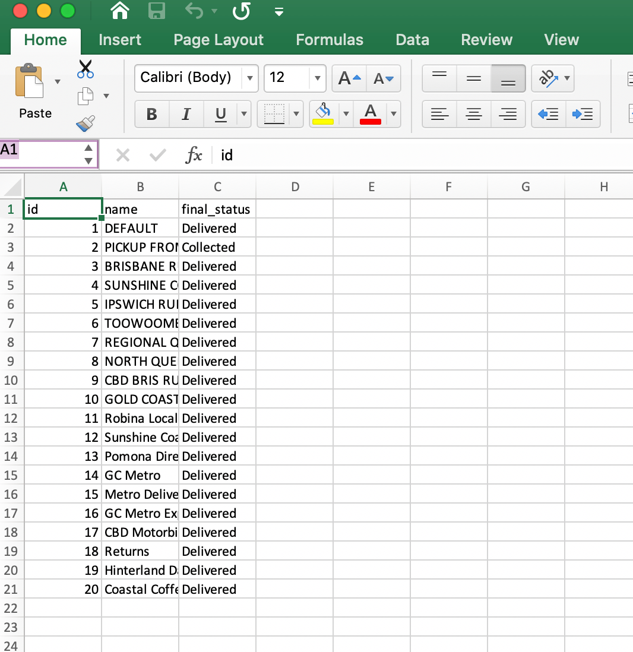
Task: Click the Increase Font Size icon
Action: pos(349,78)
